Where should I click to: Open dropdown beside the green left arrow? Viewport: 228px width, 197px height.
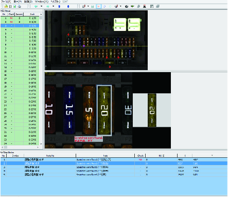(x=41, y=6)
